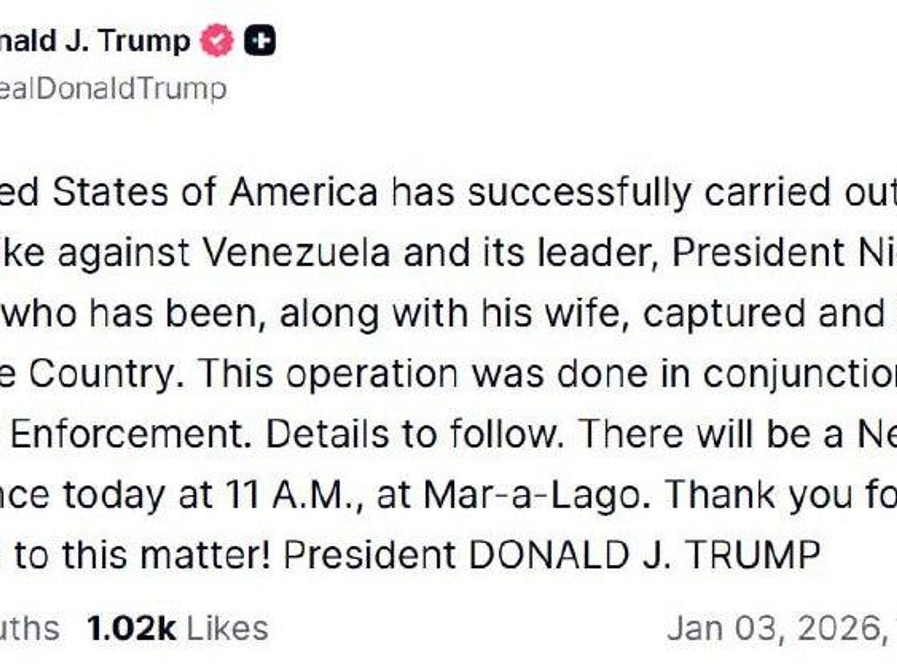Image resolution: width=897 pixels, height=670 pixels.
Task: Click the red verified checkmark badge
Action: [x=216, y=41]
